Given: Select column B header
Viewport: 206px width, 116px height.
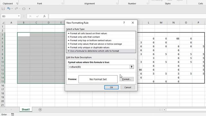Looking at the screenshot, I should pyautogui.click(x=23, y=23).
